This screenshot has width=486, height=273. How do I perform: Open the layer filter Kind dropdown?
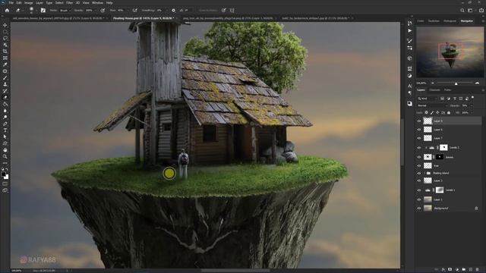coord(427,99)
